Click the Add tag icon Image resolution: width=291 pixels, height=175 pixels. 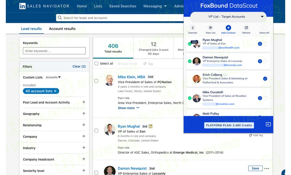tap(250, 135)
